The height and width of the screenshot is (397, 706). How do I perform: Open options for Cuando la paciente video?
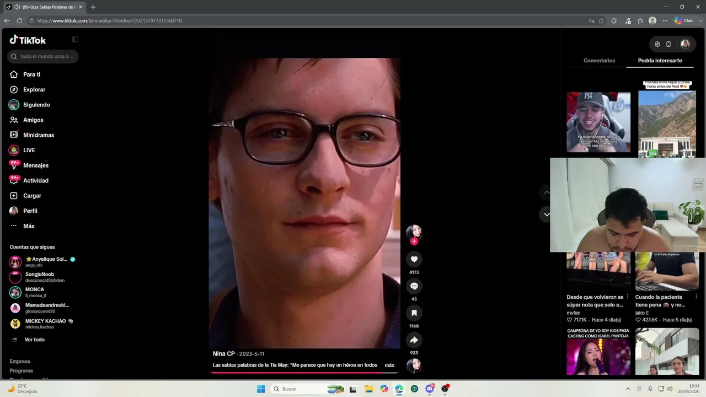(x=696, y=297)
